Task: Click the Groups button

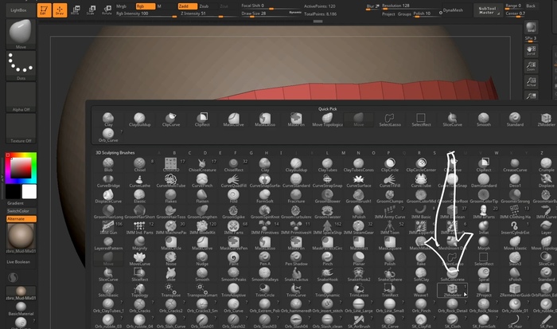Action: [404, 14]
